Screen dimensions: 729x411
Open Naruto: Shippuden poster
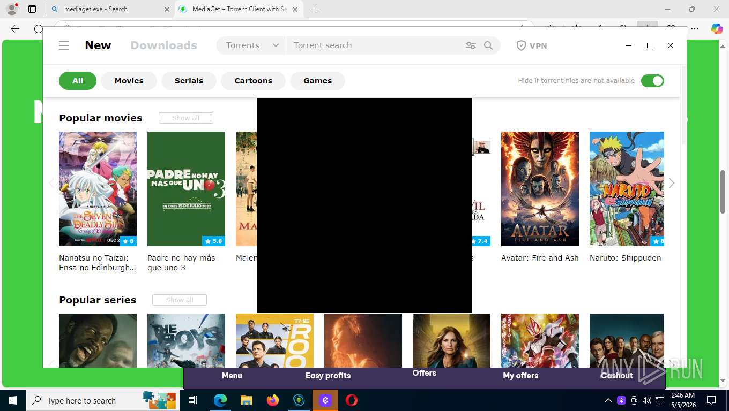tap(627, 189)
